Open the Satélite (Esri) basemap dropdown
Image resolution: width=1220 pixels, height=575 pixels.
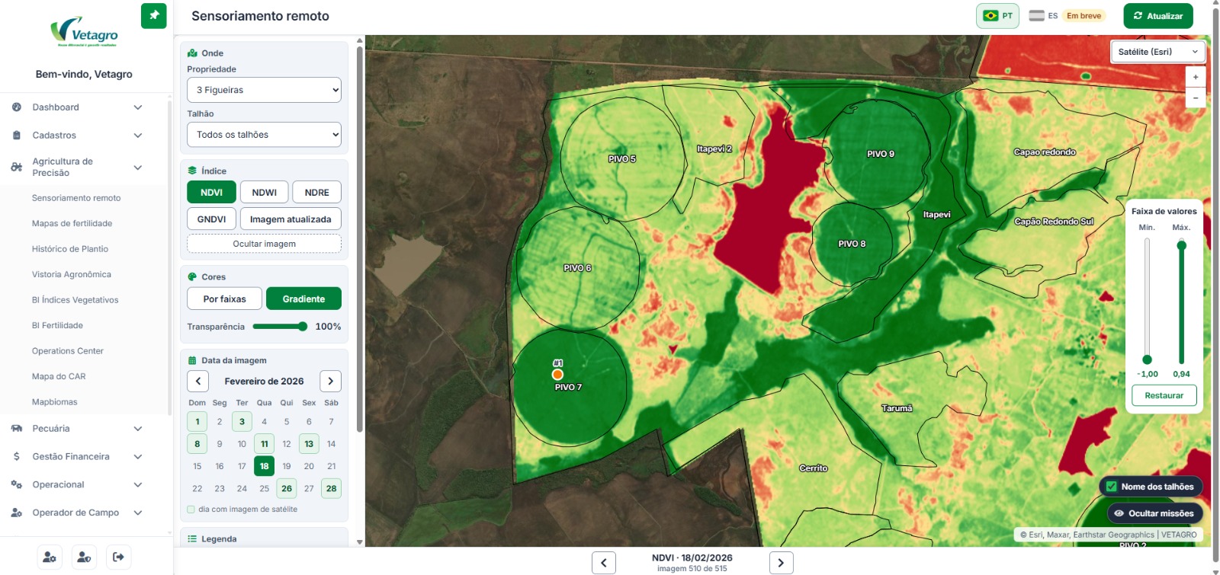[1158, 52]
